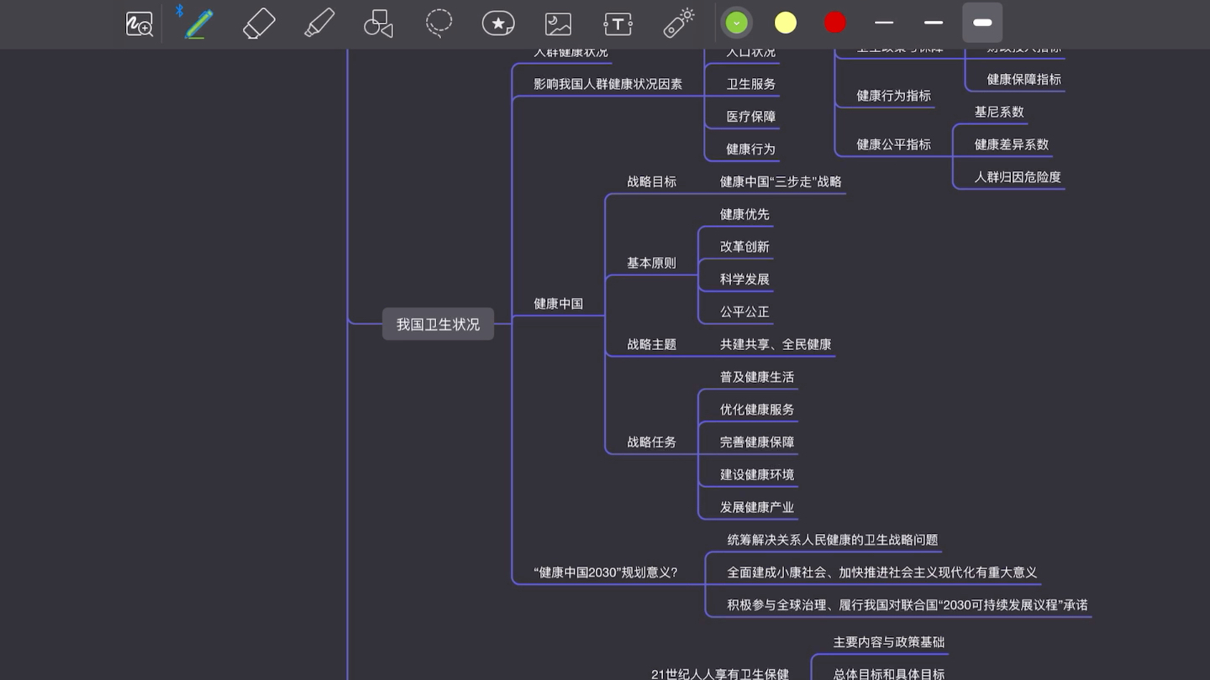Click the 人群归因危险度 leaf
The image size is (1210, 680).
1018,177
